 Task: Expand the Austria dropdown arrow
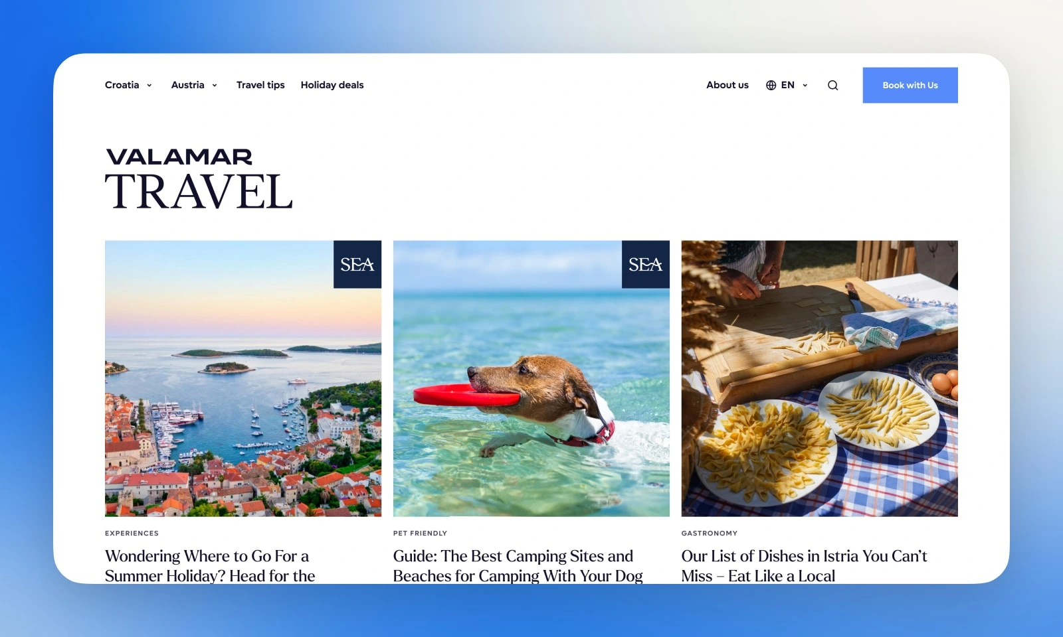(x=215, y=85)
